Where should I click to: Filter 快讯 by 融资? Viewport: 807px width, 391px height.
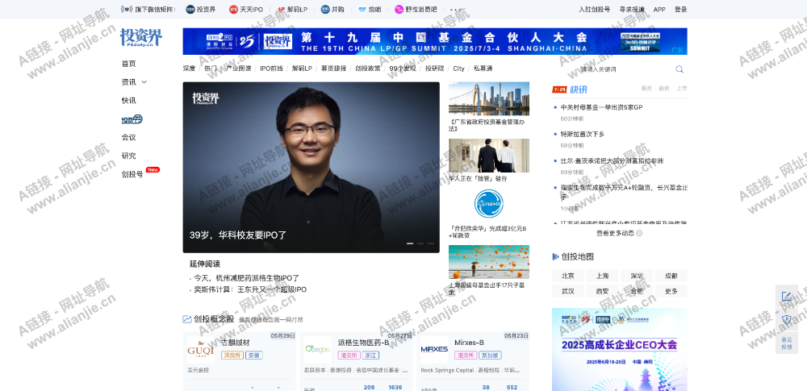click(x=664, y=89)
